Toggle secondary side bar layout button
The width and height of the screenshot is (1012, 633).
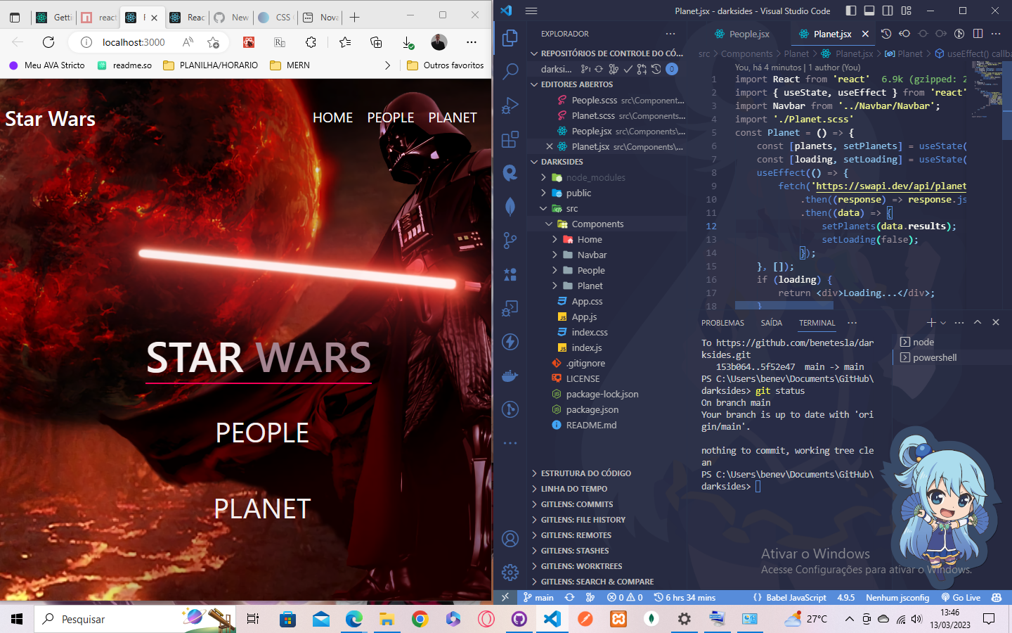coord(888,11)
